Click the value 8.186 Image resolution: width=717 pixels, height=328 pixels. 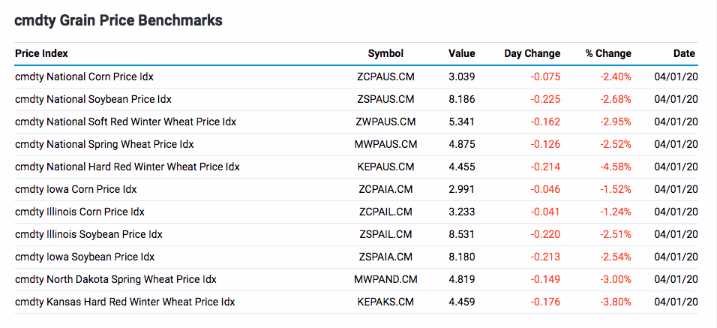point(462,99)
